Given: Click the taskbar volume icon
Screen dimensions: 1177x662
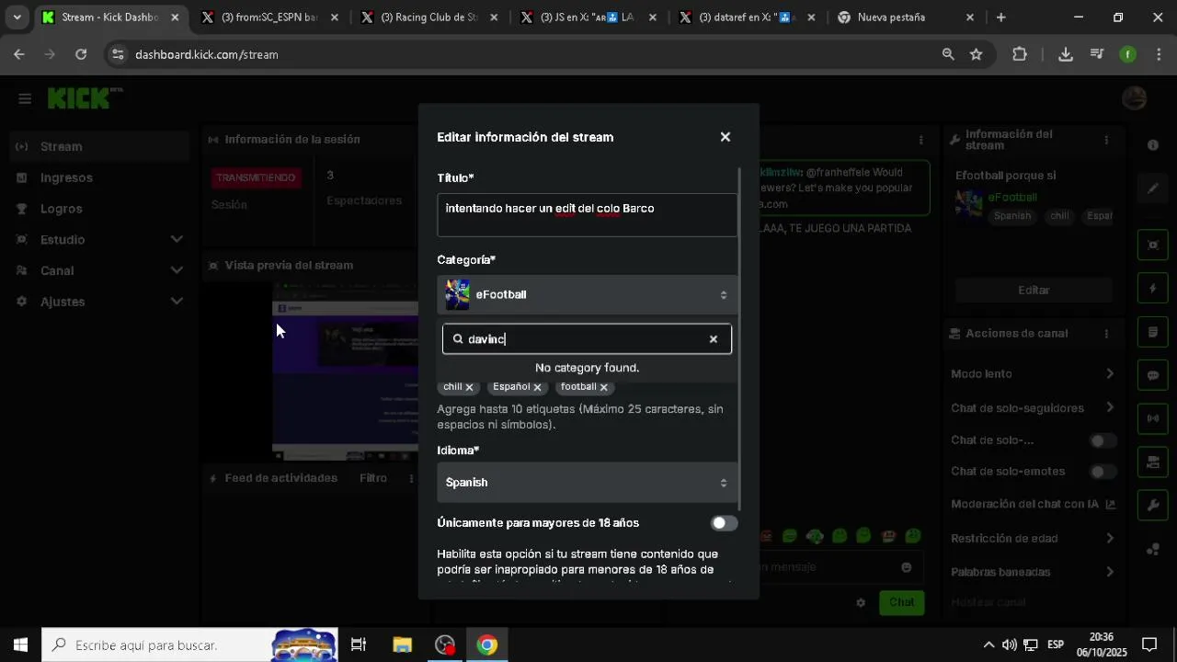Looking at the screenshot, I should click(1010, 645).
